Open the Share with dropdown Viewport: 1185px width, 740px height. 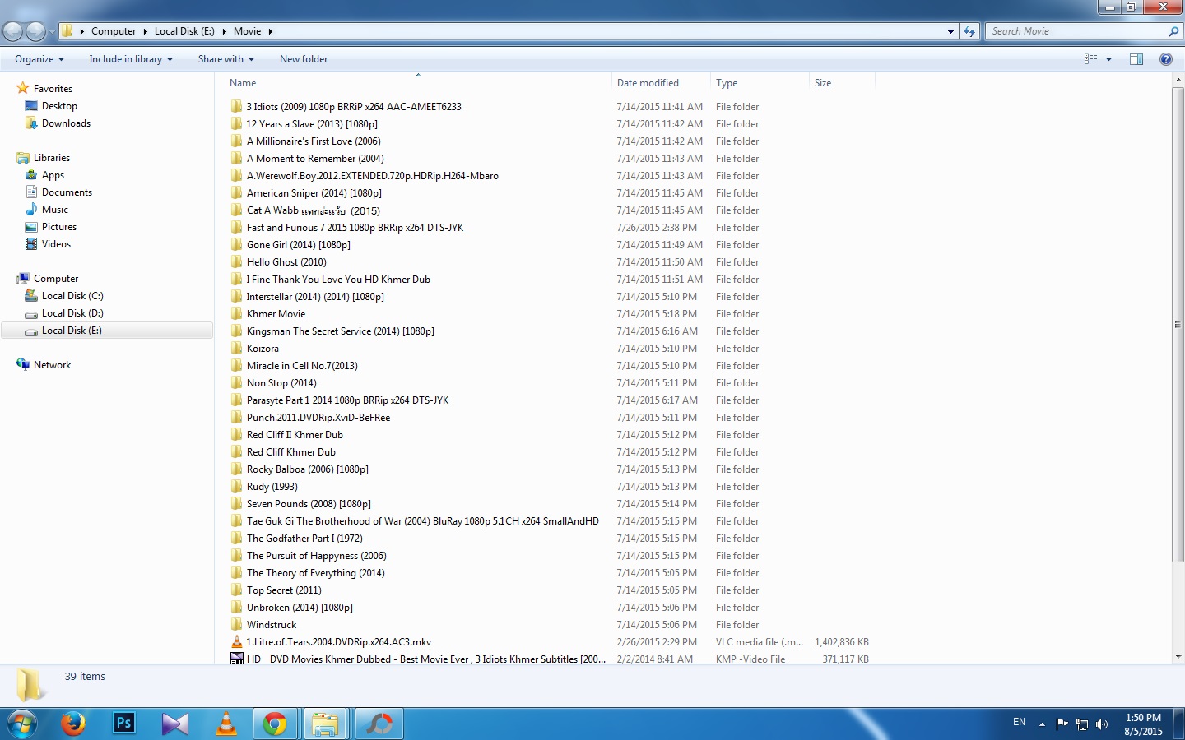(x=226, y=59)
